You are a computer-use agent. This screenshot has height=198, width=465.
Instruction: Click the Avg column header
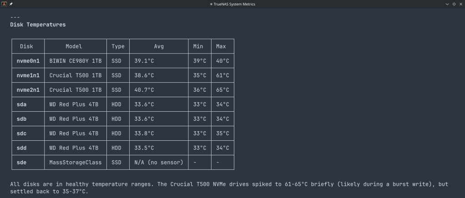(x=159, y=46)
